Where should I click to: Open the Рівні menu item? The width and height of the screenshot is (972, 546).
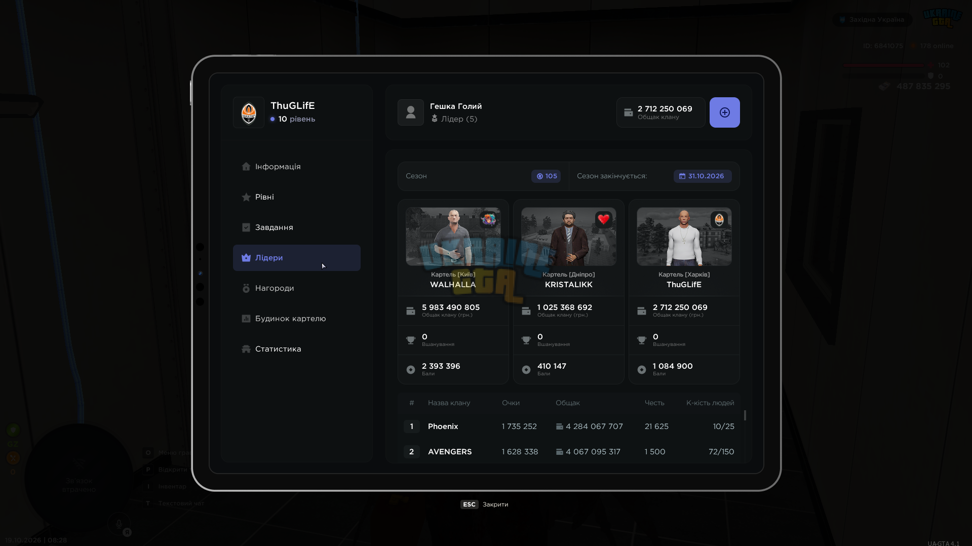296,197
